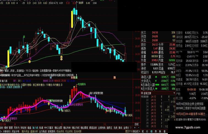Select the 业绩预告 indicator tab

click(x=102, y=128)
